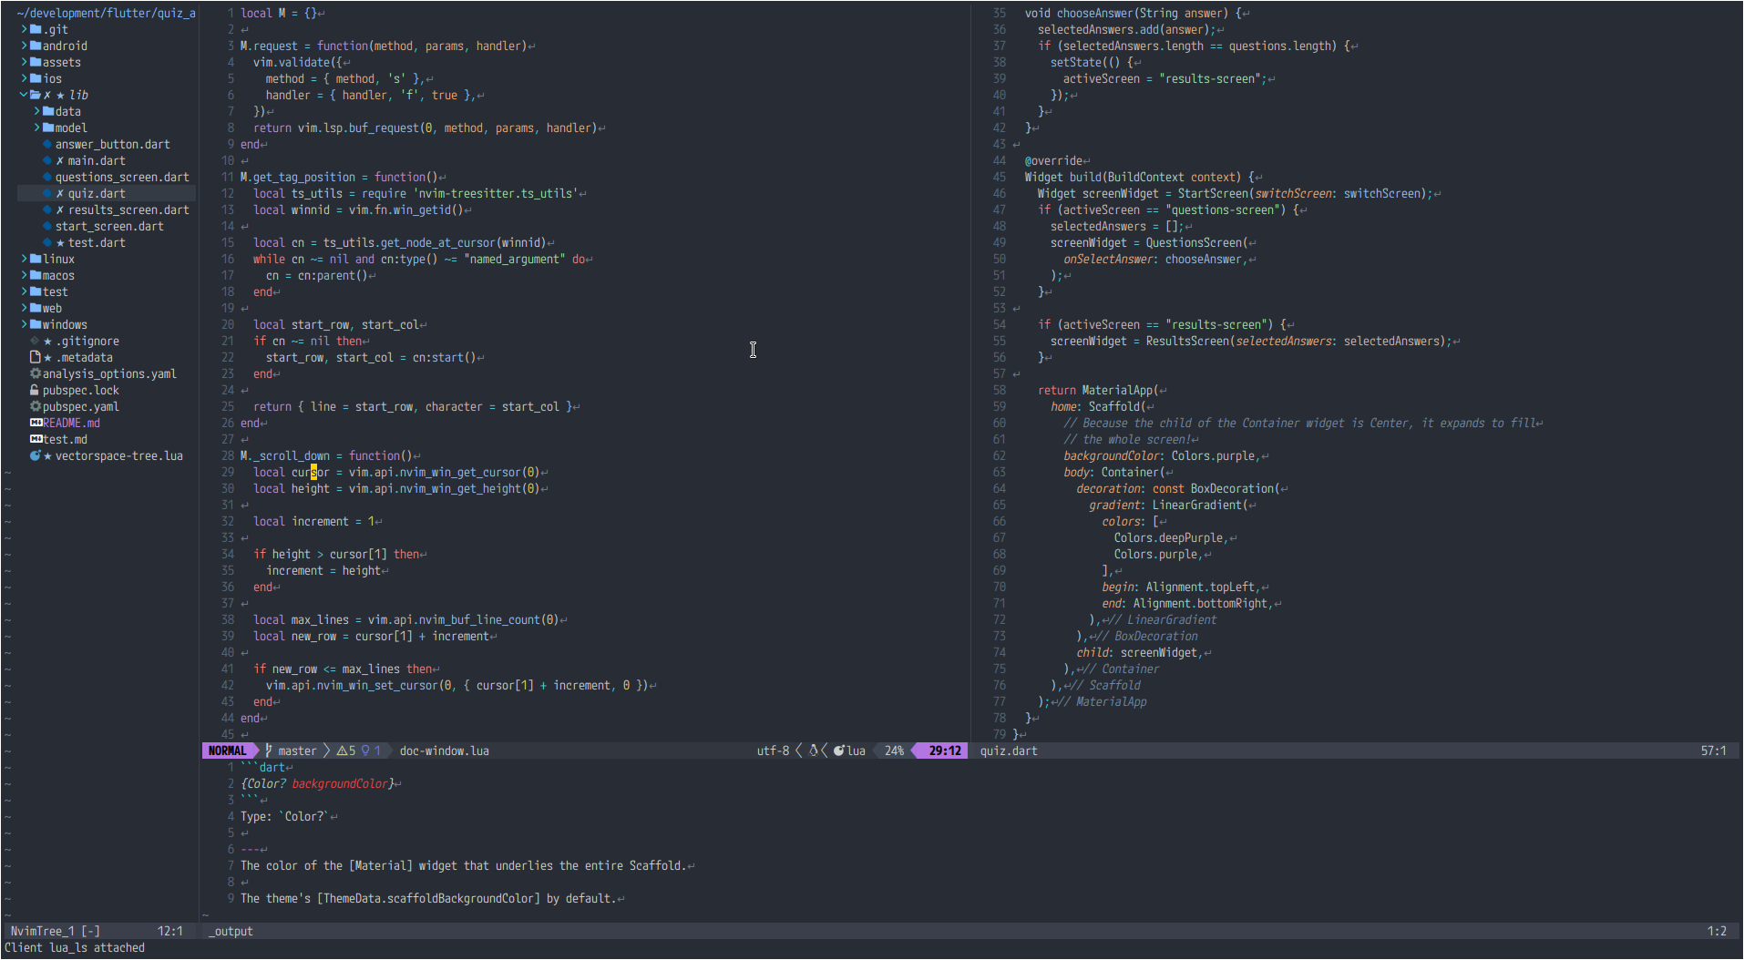This screenshot has width=1744, height=960.
Task: Open analysis_options.yaml in the tree
Action: click(109, 373)
